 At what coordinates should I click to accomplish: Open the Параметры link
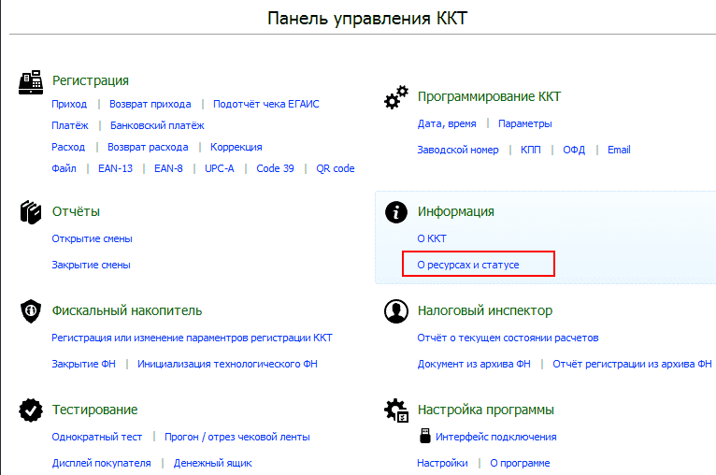point(525,123)
